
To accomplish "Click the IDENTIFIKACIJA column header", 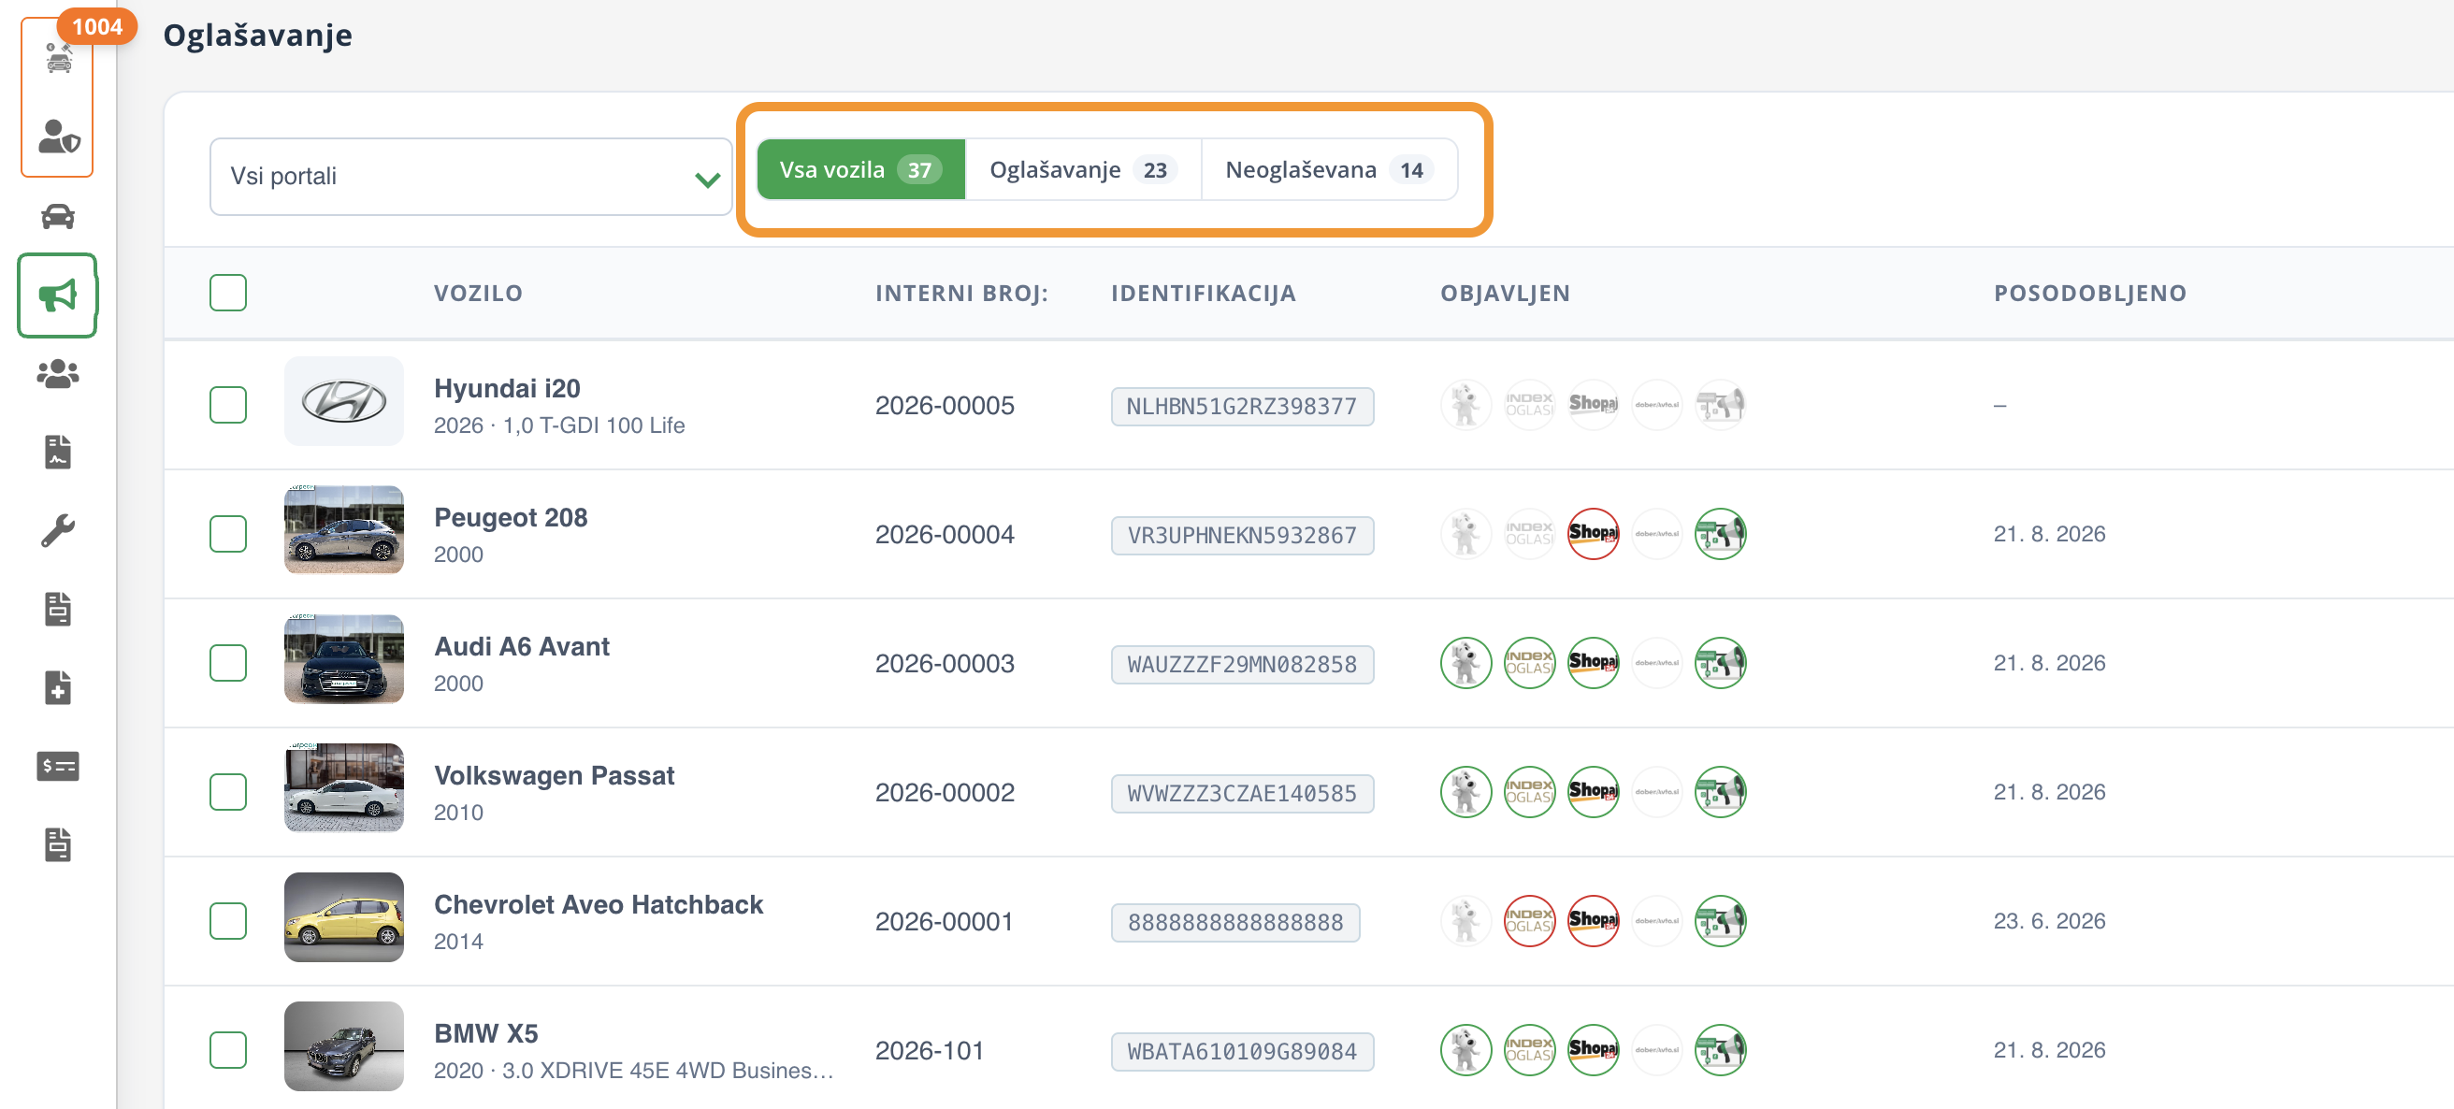I will [1204, 294].
